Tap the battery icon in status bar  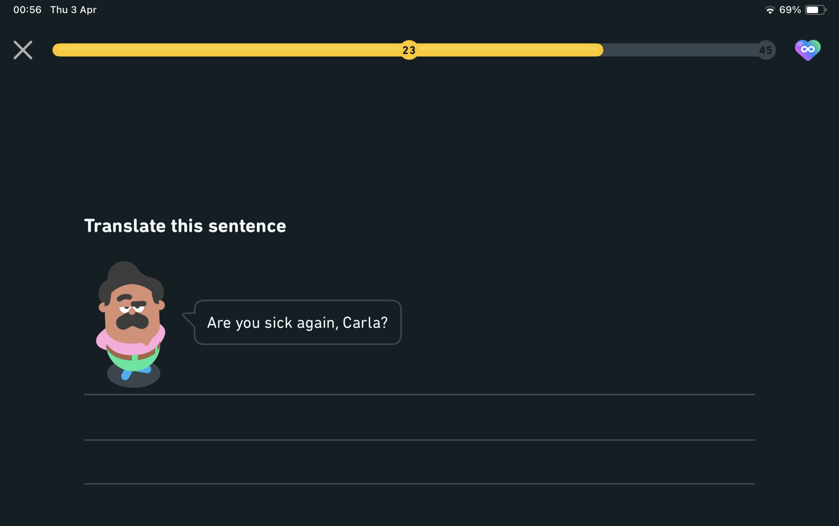point(815,10)
